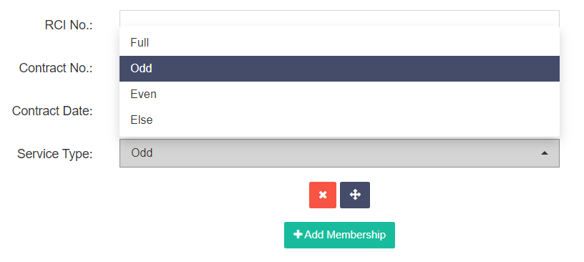Click the move arrows icon button

355,195
